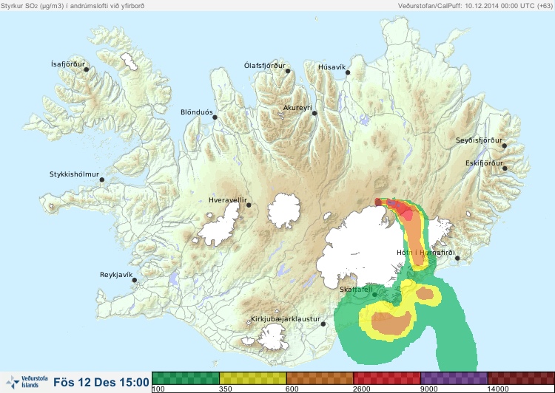555x393 pixels.
Task: Click the 'Styrkur SO₂' title text
Action: coord(73,6)
